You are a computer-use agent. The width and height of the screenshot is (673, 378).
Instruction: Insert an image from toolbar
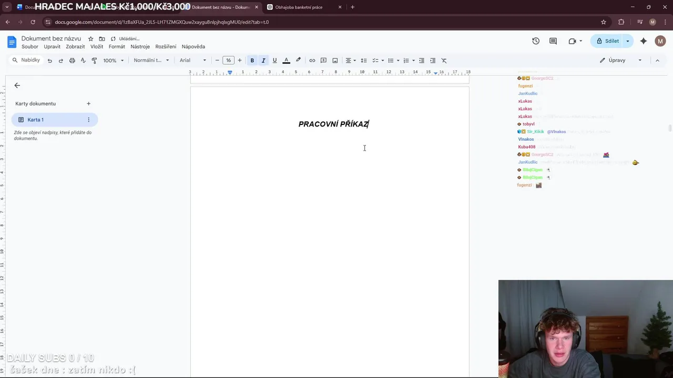335,60
